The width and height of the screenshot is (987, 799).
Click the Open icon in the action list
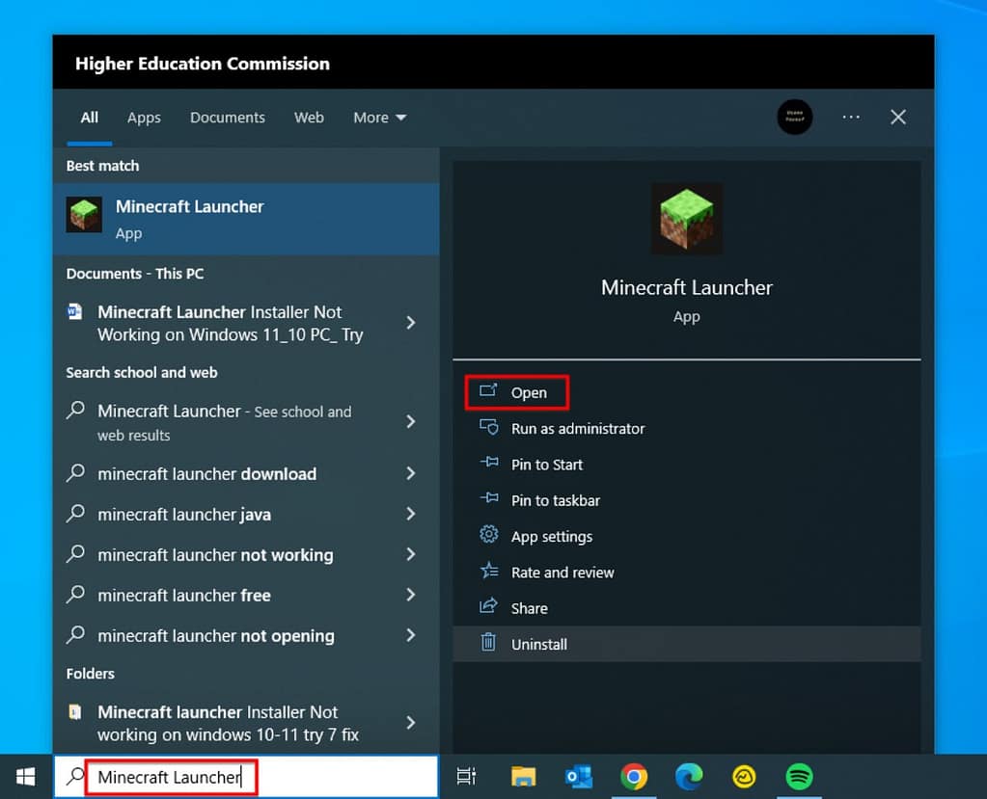click(x=488, y=391)
